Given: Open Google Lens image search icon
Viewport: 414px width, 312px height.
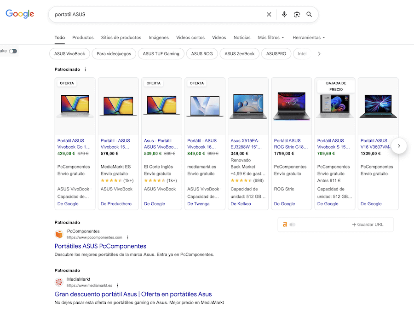Looking at the screenshot, I should (297, 15).
